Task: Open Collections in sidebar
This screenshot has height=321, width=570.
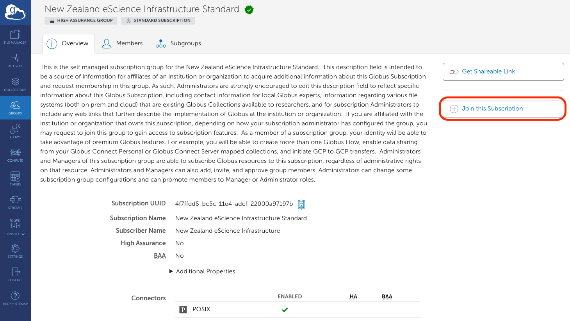Action: 15,84
